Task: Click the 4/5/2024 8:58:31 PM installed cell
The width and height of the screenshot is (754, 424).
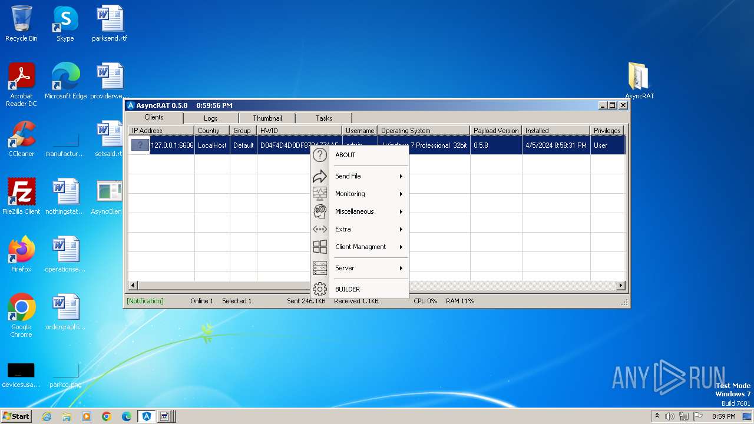Action: pyautogui.click(x=556, y=145)
